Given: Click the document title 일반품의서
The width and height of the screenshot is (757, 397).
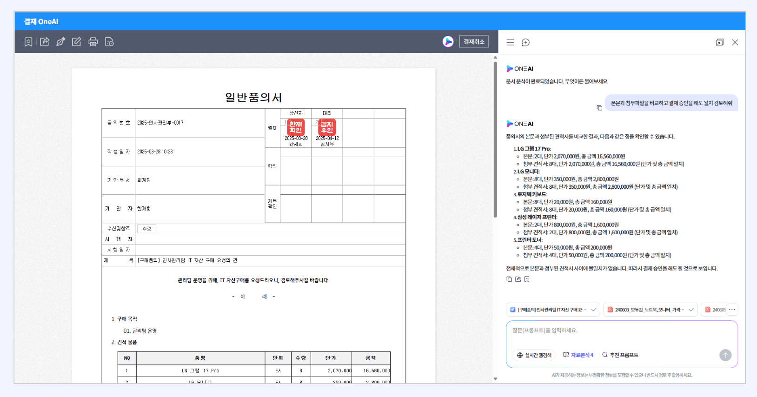Looking at the screenshot, I should 253,98.
